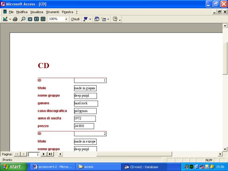
Task: Open the Modifica menu
Action: pos(22,12)
